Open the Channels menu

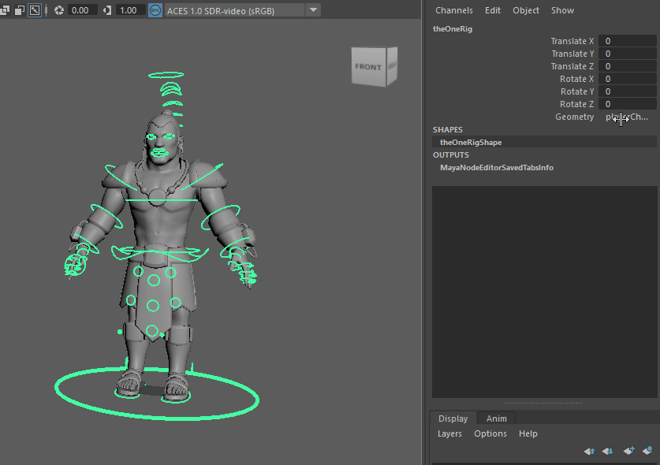(x=453, y=10)
